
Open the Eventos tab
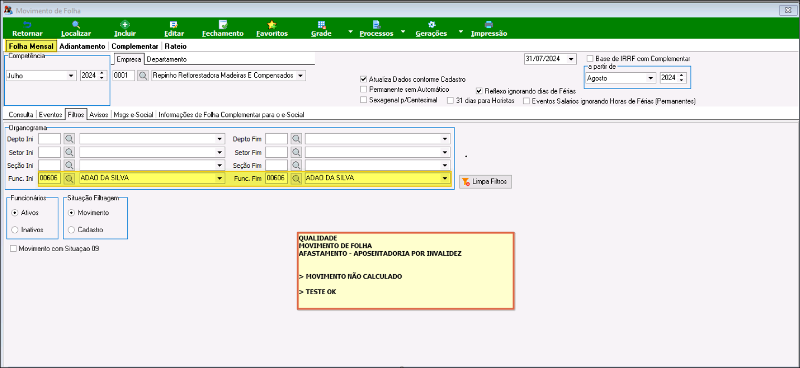click(50, 114)
